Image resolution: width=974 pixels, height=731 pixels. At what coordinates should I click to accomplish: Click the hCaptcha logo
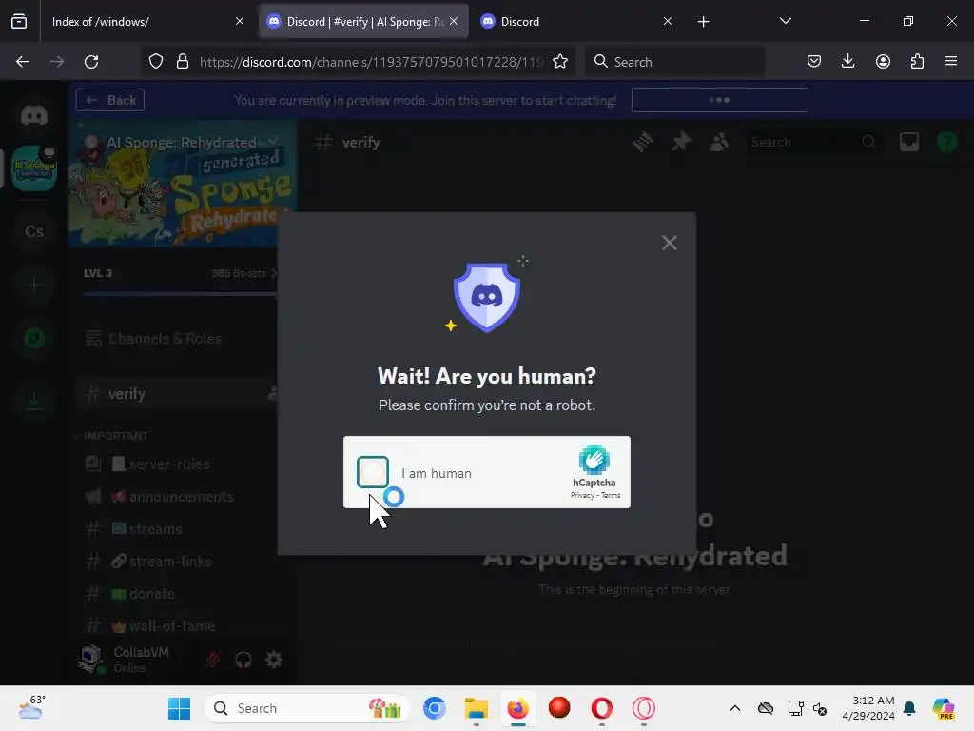click(594, 460)
